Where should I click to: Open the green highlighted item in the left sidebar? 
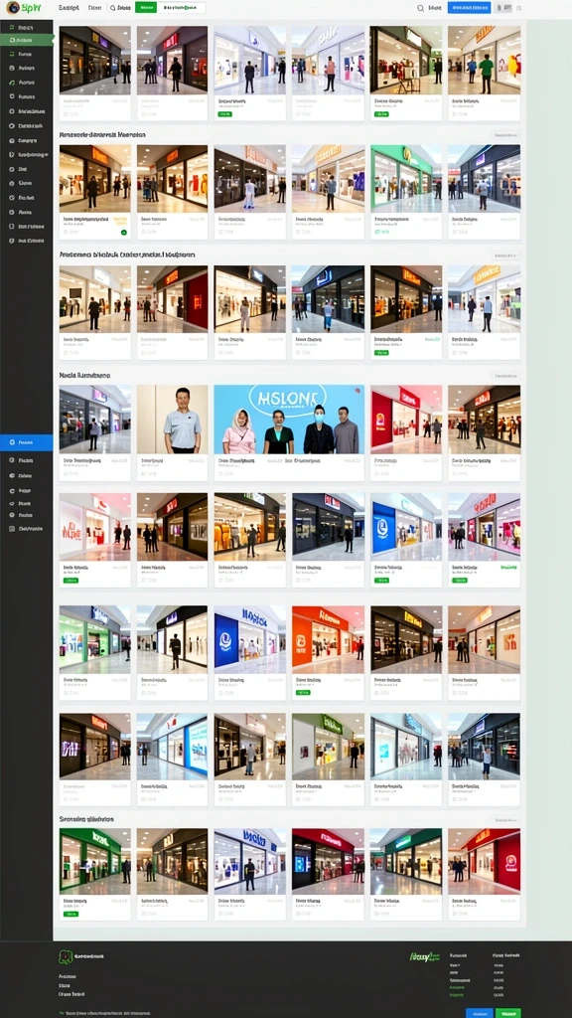(27, 40)
